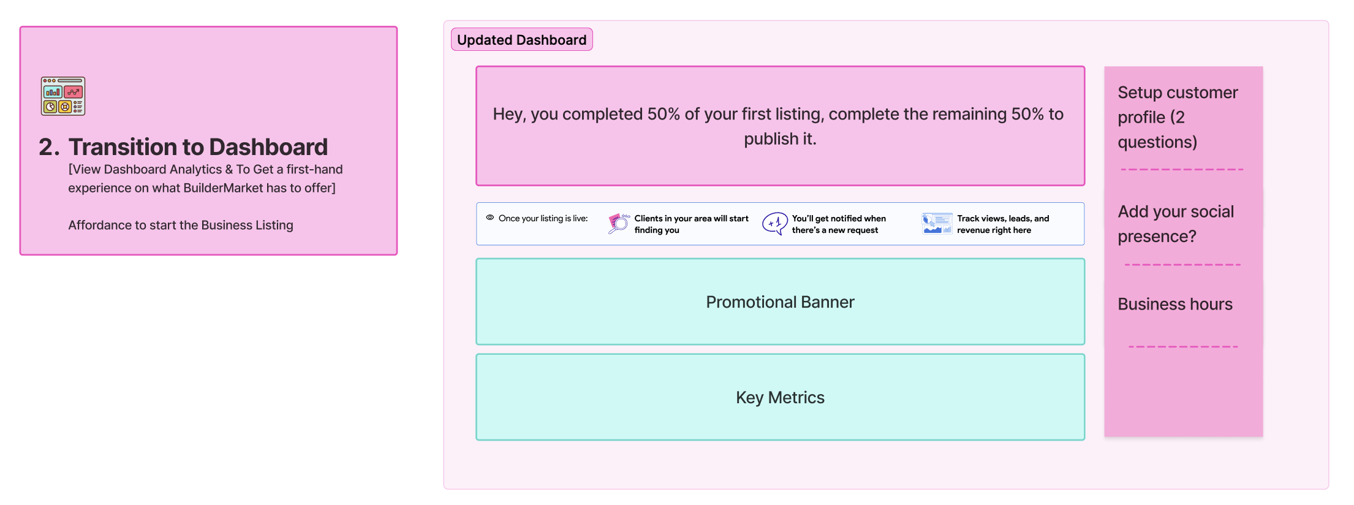The image size is (1354, 505).
Task: Open the 'Business hours' sidebar item
Action: coord(1175,304)
